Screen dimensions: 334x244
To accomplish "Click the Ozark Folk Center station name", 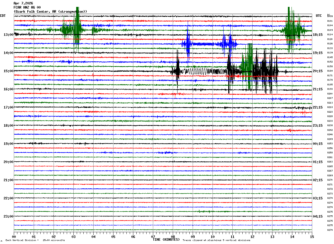I will pyautogui.click(x=50, y=12).
